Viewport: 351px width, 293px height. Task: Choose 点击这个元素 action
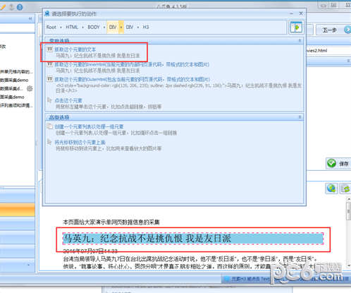click(68, 100)
